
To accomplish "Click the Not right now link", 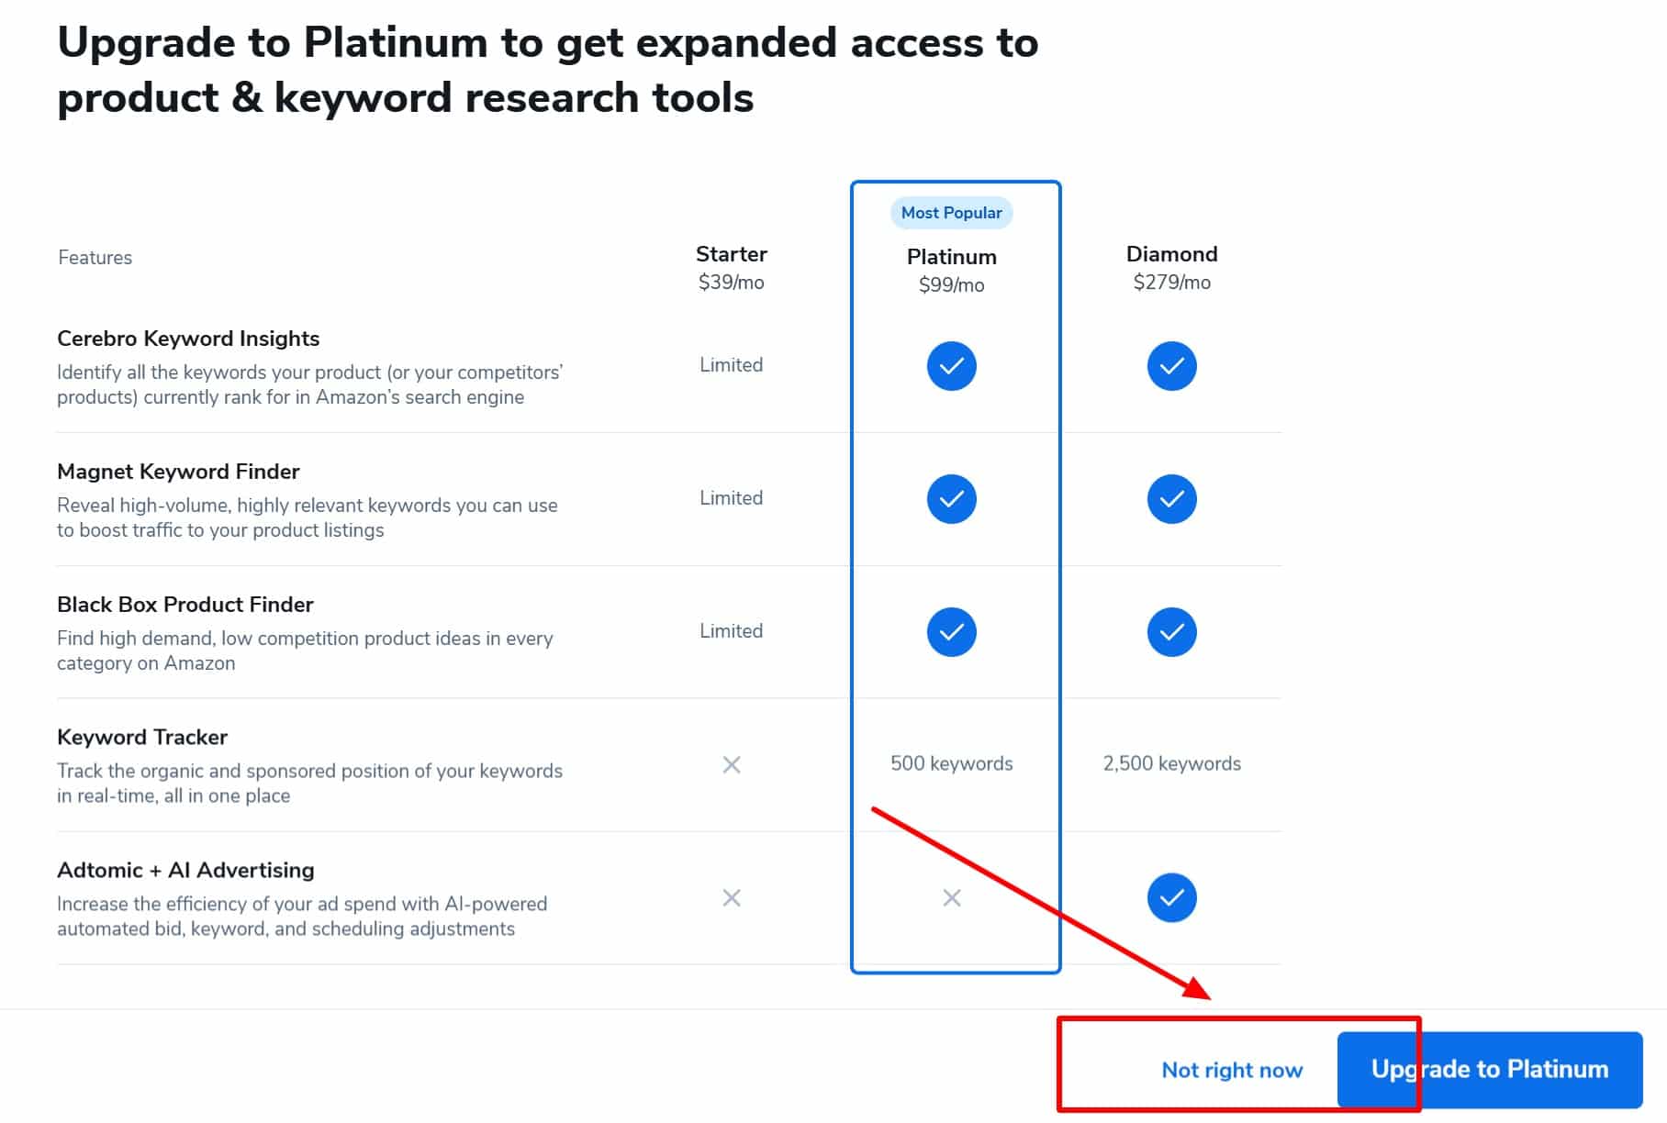I will 1232,1070.
